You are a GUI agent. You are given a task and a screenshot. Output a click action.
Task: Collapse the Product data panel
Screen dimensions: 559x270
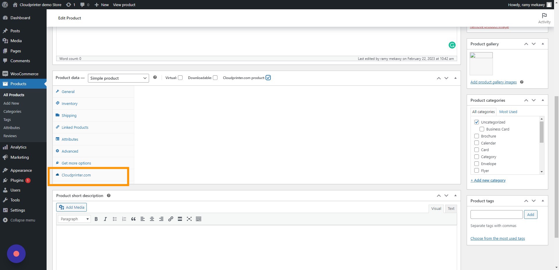pos(455,78)
